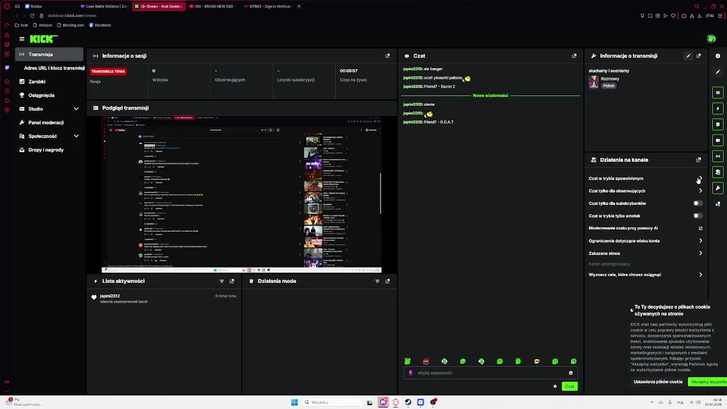
Task: Open chat settings gear icon
Action: [555, 386]
